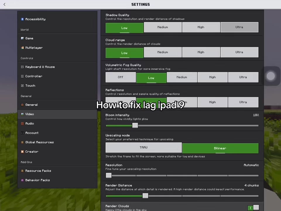Click the Automatic resolution value
Screen dimensions: 281x211
click(251, 165)
